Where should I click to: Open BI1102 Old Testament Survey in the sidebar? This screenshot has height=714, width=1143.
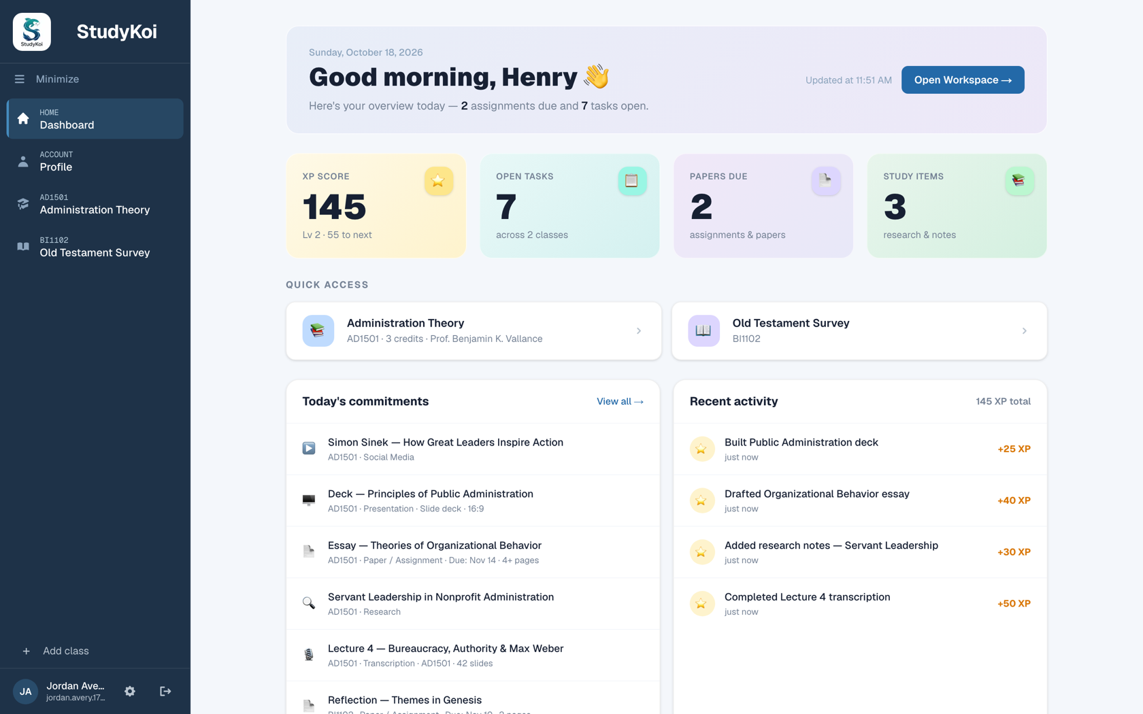tap(95, 247)
